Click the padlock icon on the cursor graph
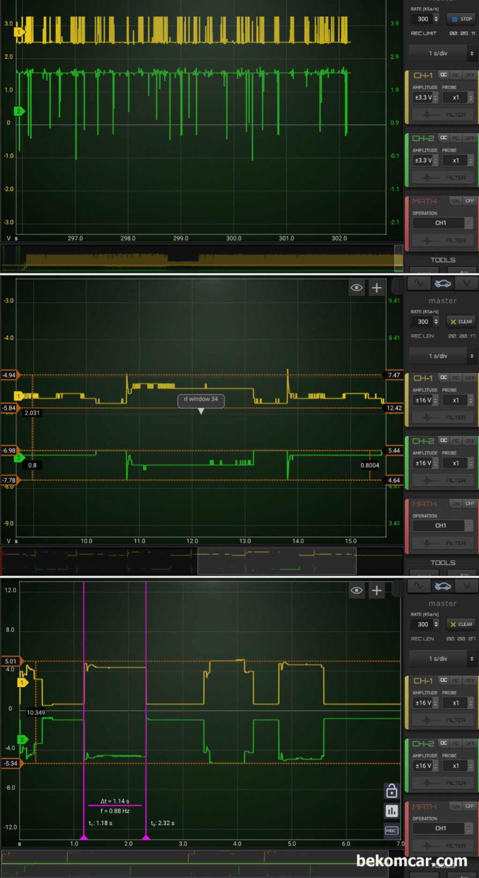The height and width of the screenshot is (878, 479). 391,791
